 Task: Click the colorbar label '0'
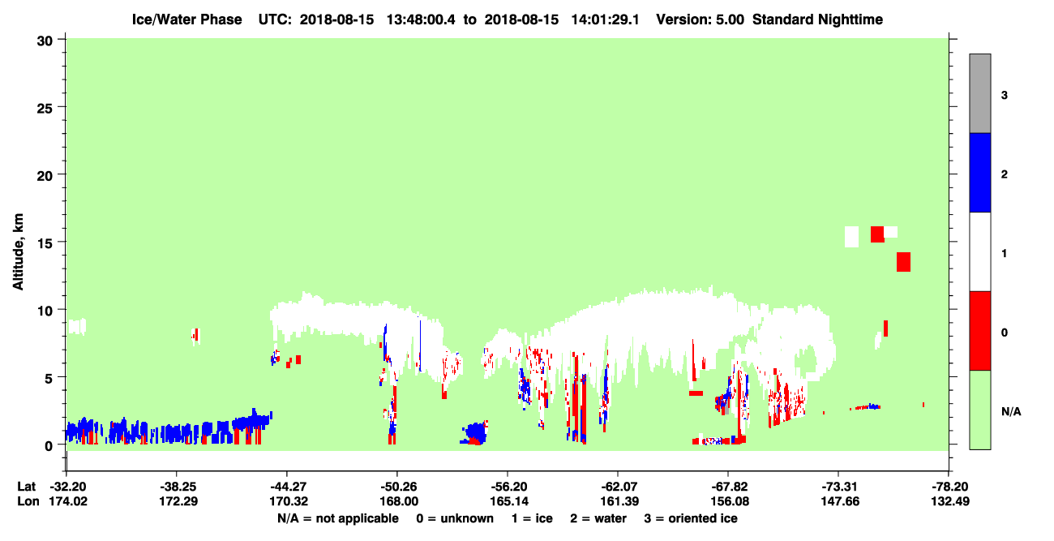1005,333
